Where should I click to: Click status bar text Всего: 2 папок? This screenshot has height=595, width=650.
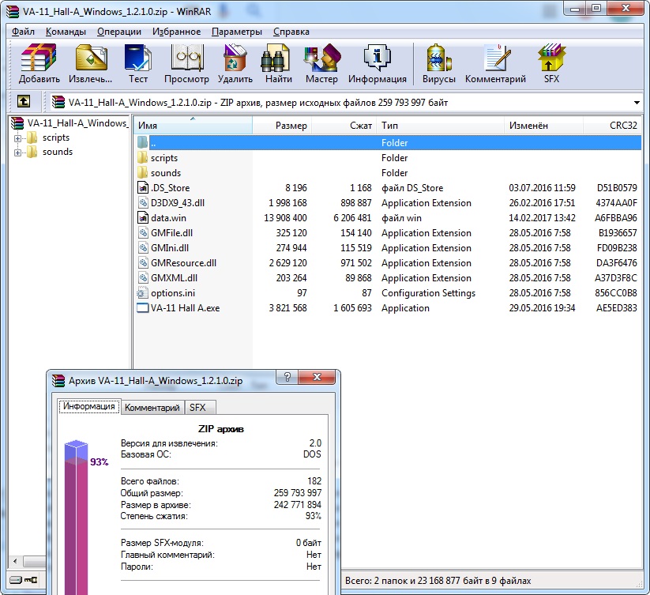[x=438, y=581]
